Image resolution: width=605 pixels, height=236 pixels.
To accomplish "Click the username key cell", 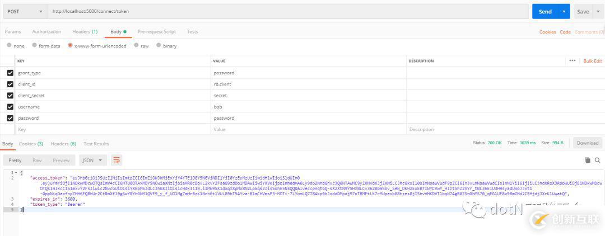I will [x=113, y=107].
